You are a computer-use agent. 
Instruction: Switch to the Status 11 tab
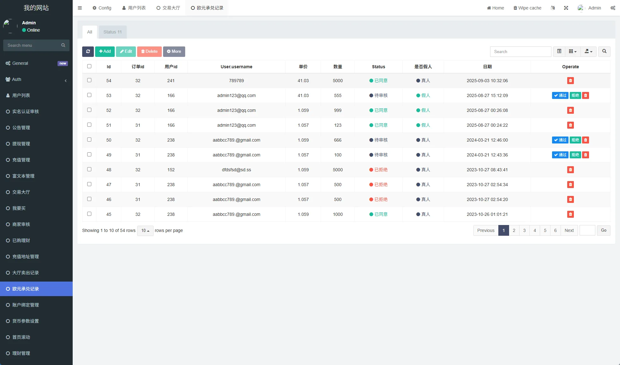pos(112,32)
